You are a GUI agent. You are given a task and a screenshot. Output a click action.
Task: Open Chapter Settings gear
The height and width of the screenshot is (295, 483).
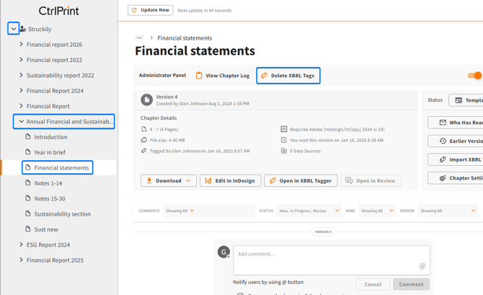456,177
